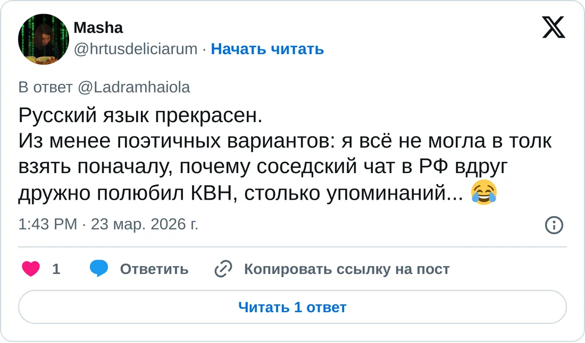Click the display name Masha
Viewport: 585px width, 343px height.
click(98, 28)
